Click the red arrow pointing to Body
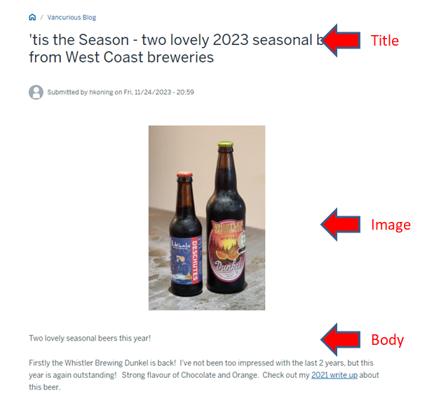434x413 pixels. 341,339
